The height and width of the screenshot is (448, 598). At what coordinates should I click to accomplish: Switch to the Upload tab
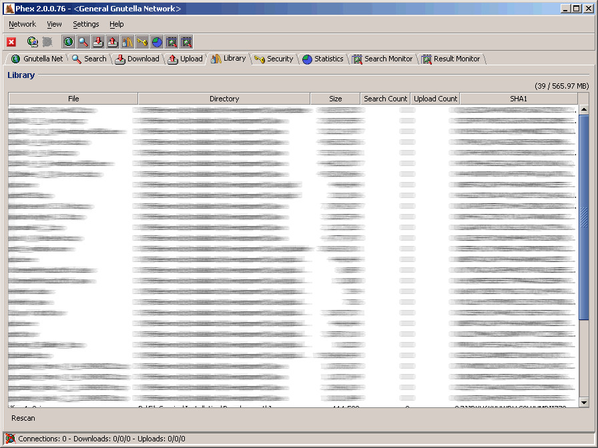click(186, 59)
